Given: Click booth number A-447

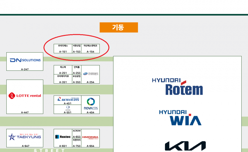Looking at the screenshot, I should (25, 112).
